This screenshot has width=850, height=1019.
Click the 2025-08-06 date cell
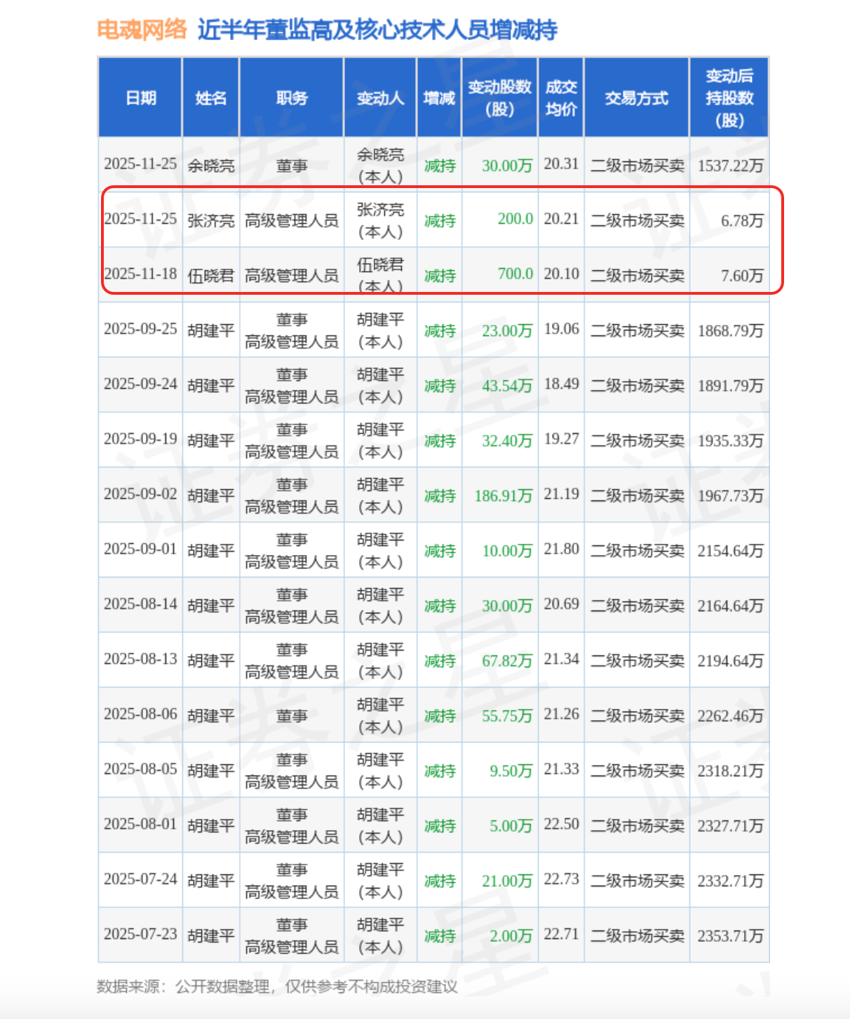tap(140, 714)
